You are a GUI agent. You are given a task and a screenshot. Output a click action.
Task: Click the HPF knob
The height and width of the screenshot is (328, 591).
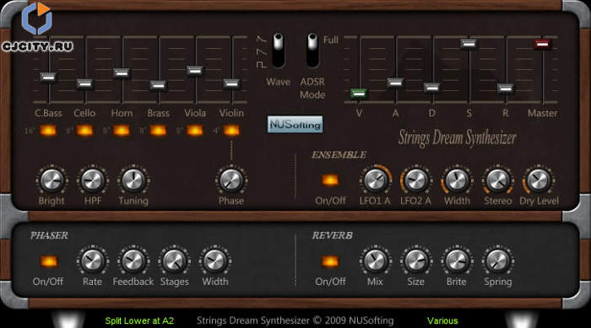92,180
